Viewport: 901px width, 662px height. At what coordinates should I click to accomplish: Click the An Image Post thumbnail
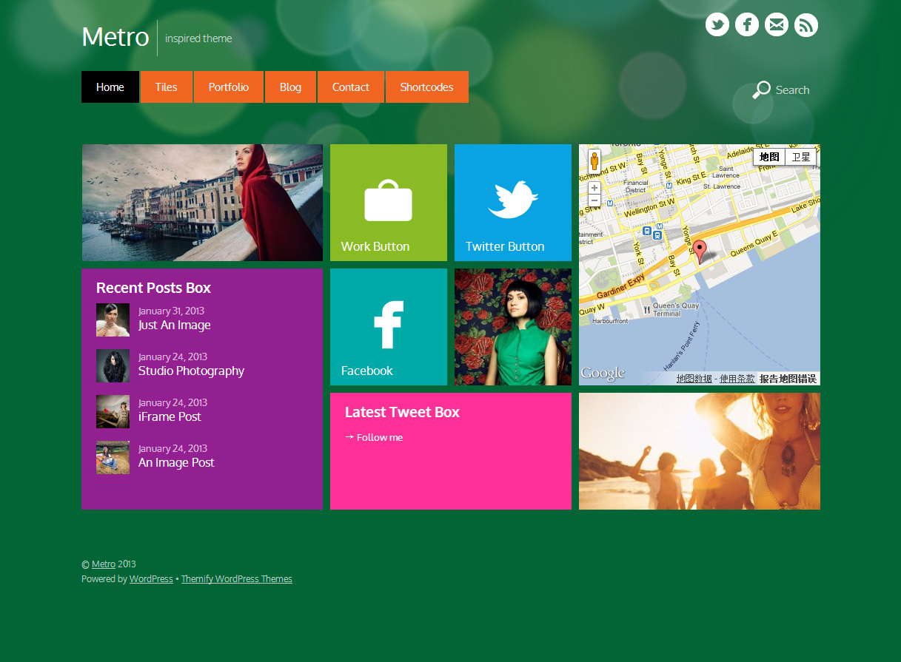[x=113, y=458]
